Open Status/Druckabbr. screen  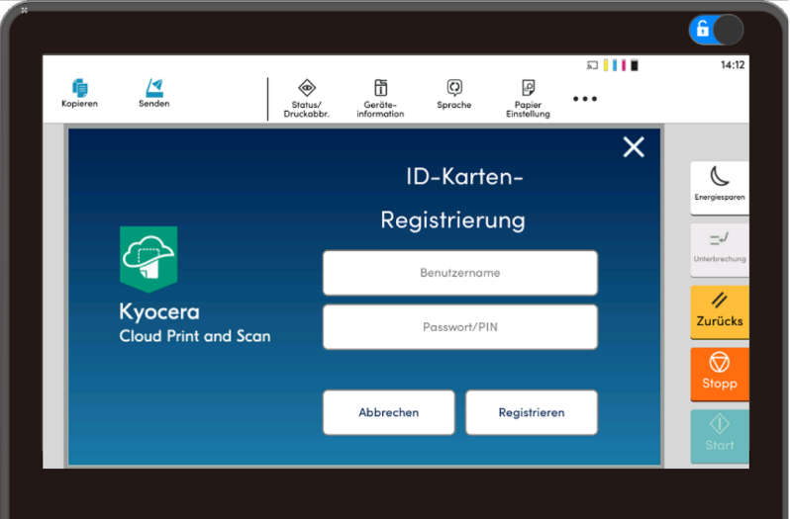coord(306,99)
